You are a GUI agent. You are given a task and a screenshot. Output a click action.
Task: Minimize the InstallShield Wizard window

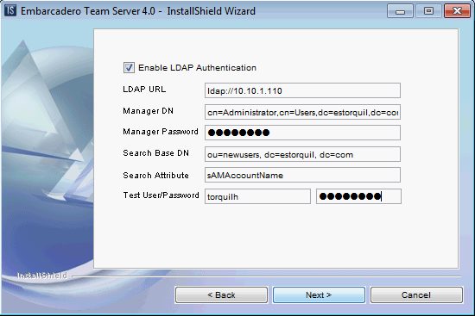(x=400, y=11)
